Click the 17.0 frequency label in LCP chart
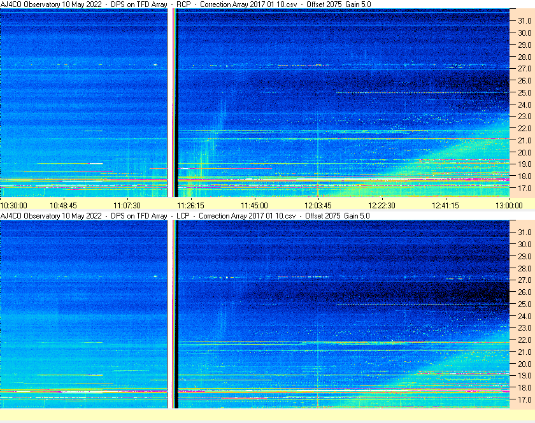The width and height of the screenshot is (535, 423). 525,399
